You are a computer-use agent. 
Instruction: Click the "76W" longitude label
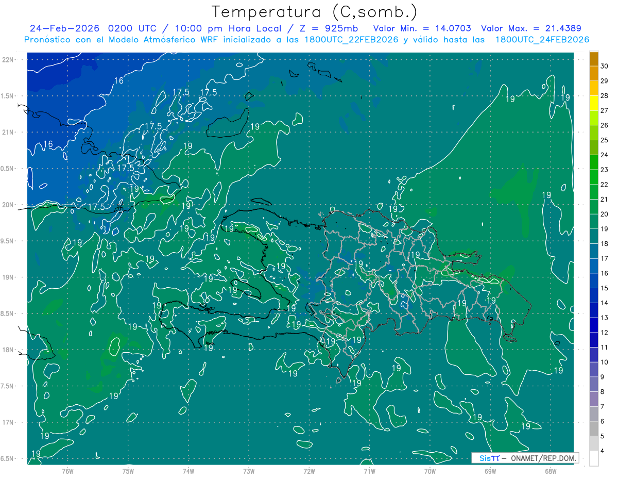click(x=67, y=471)
